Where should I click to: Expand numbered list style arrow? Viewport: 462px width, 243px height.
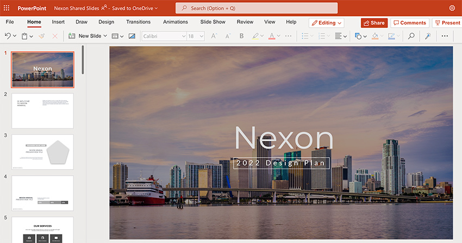pos(328,36)
